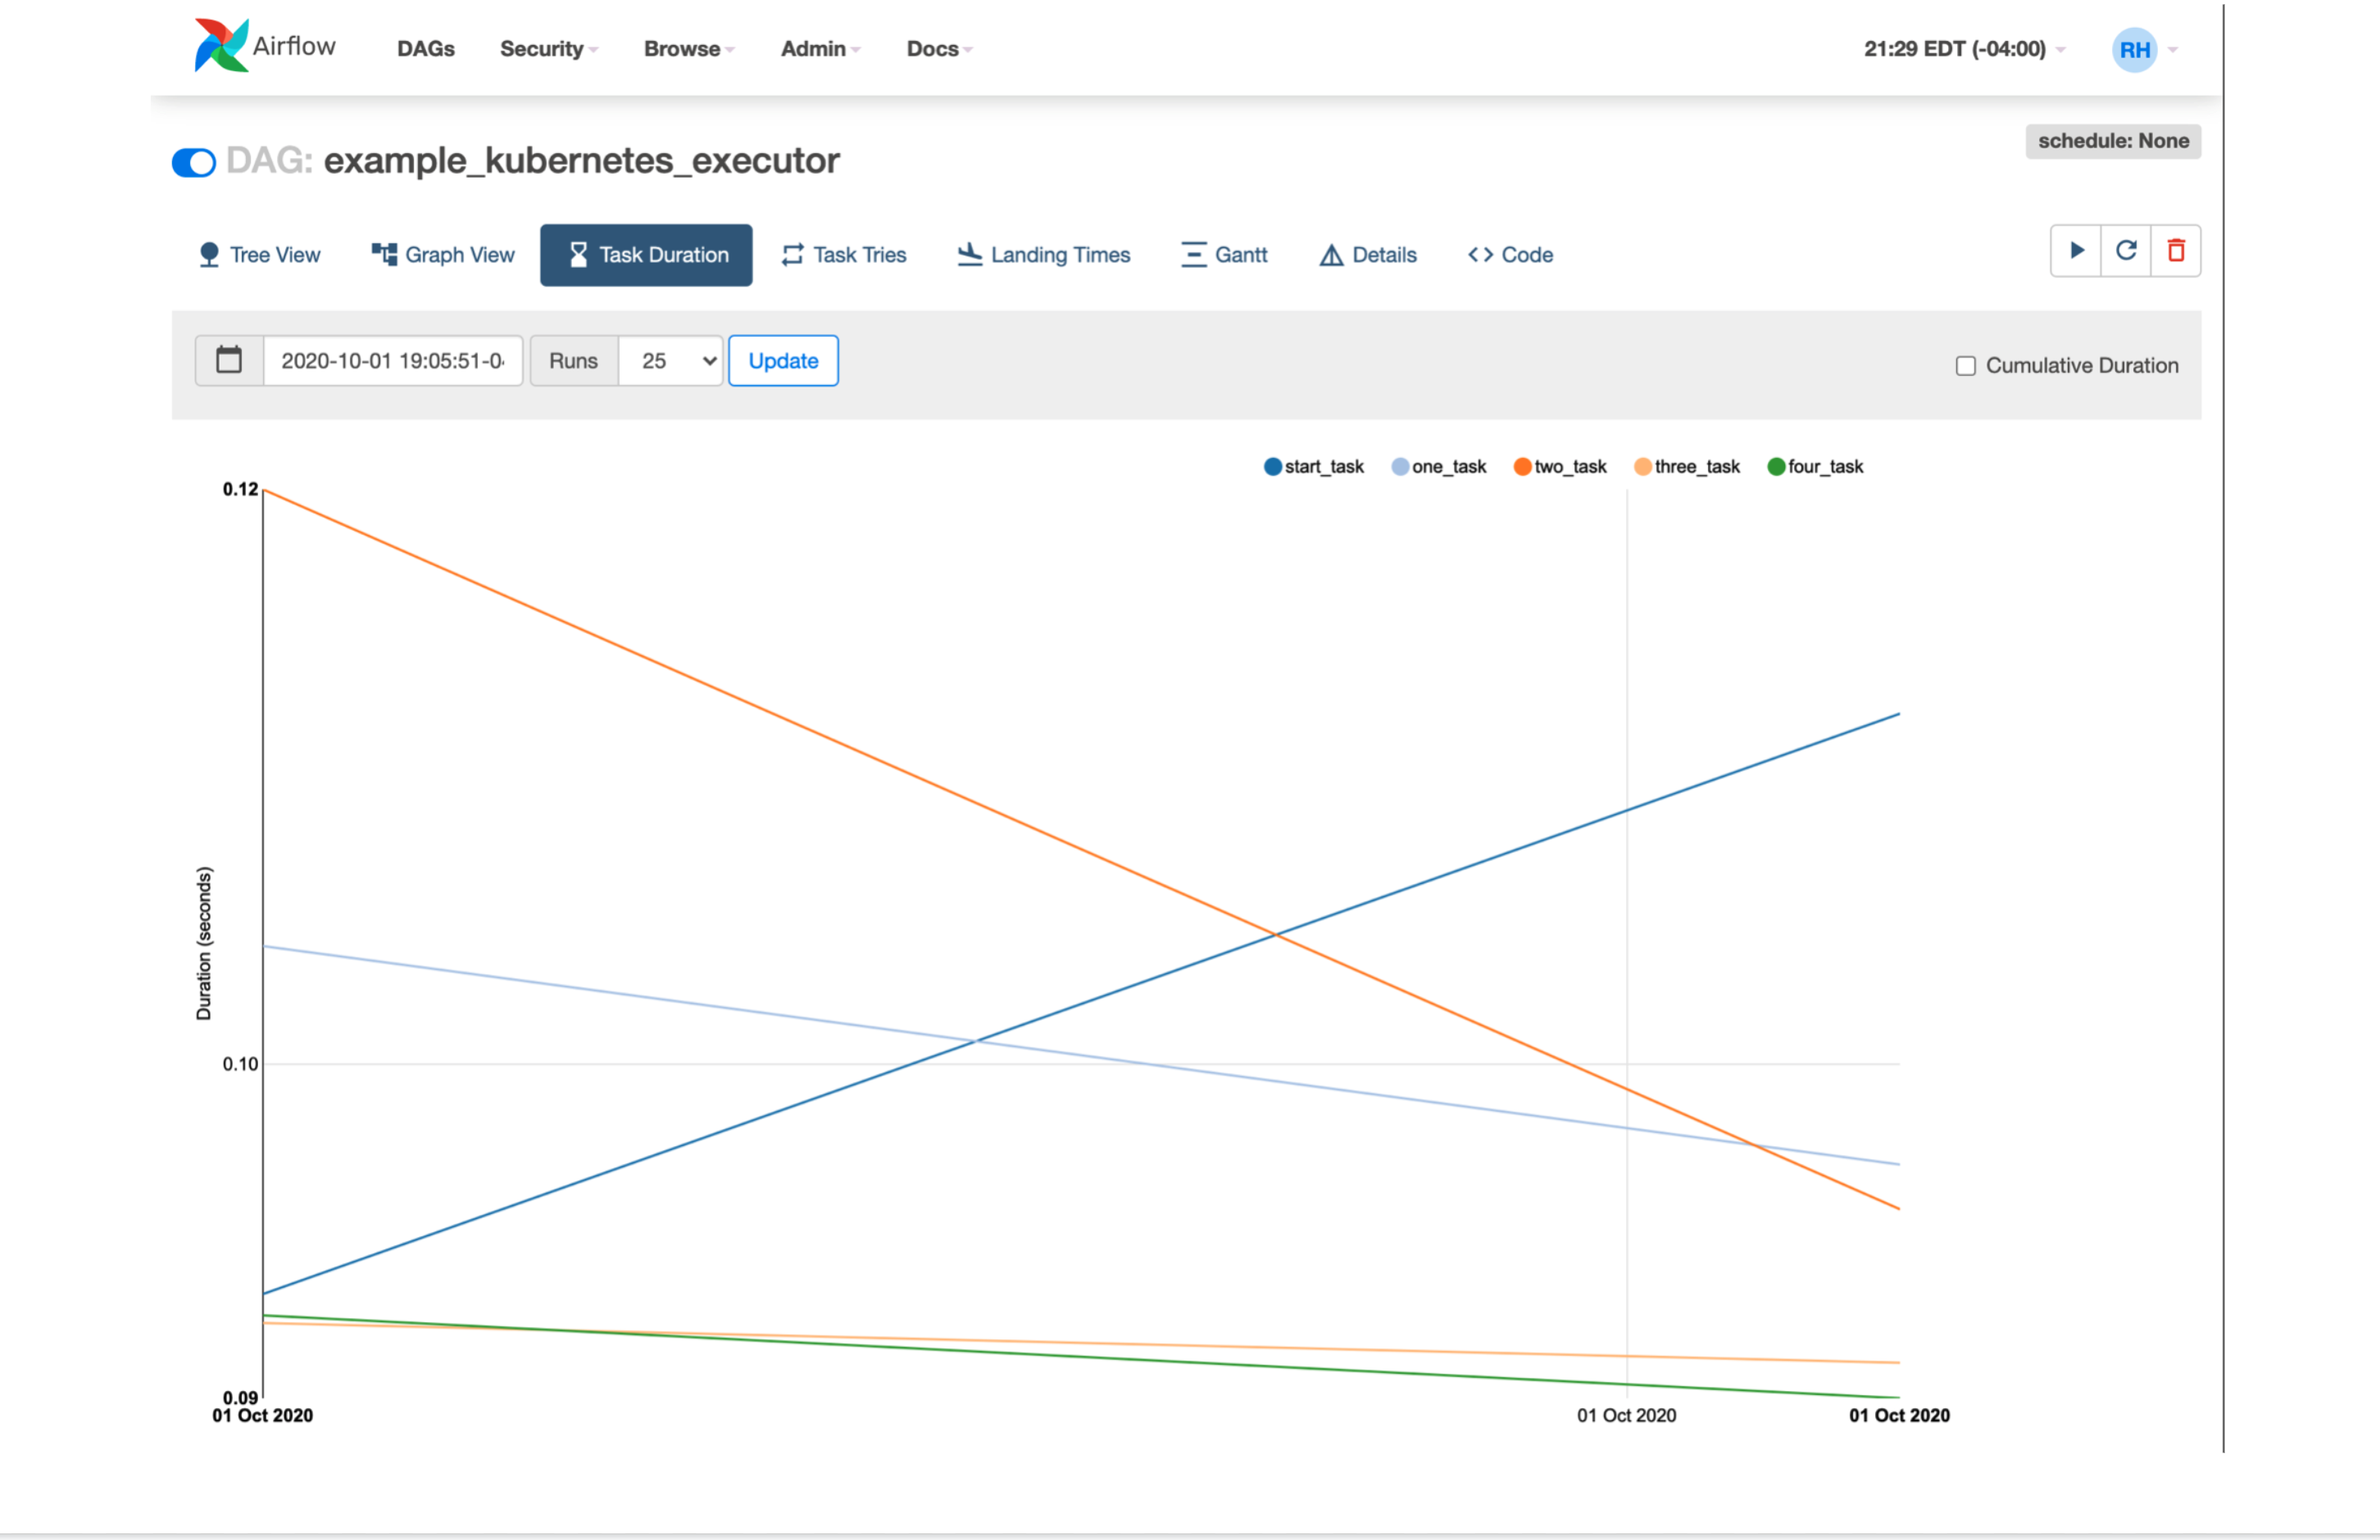Open the DAGs page
This screenshot has height=1540, width=2380.
click(x=426, y=49)
